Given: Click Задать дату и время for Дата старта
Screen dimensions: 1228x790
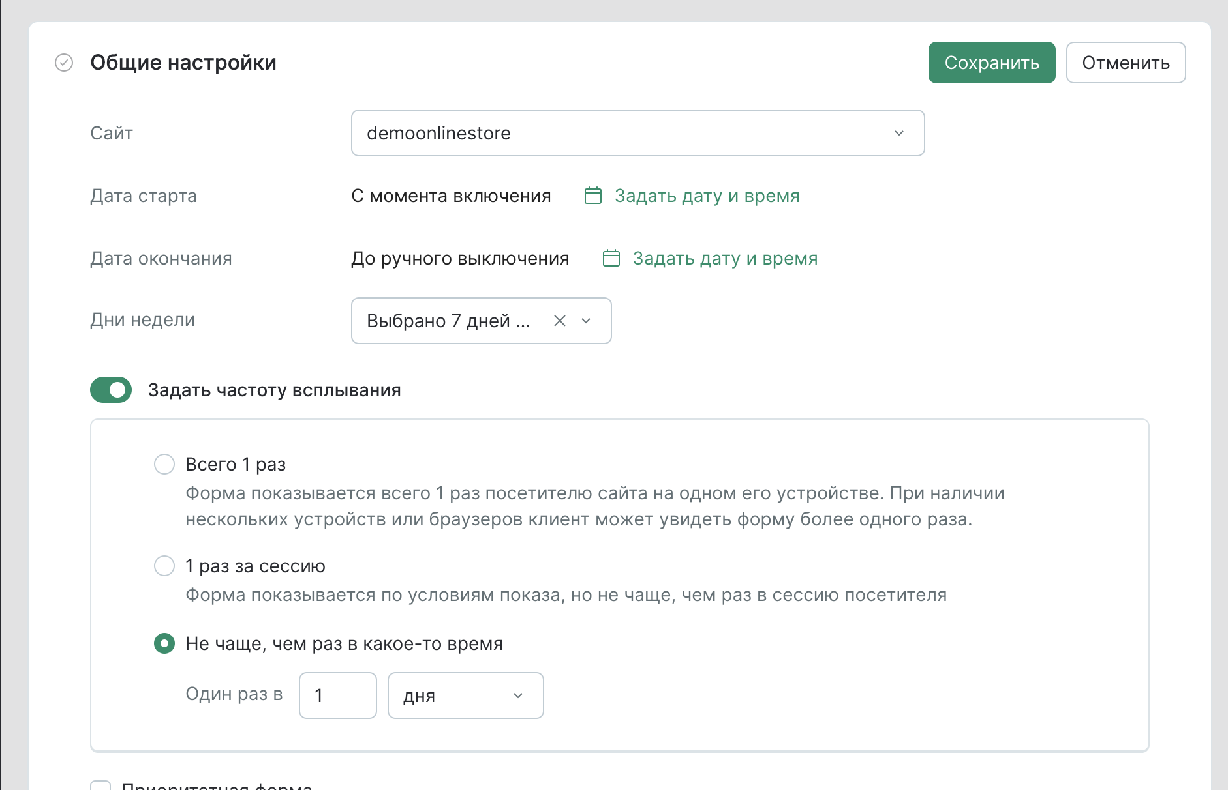Looking at the screenshot, I should click(707, 196).
